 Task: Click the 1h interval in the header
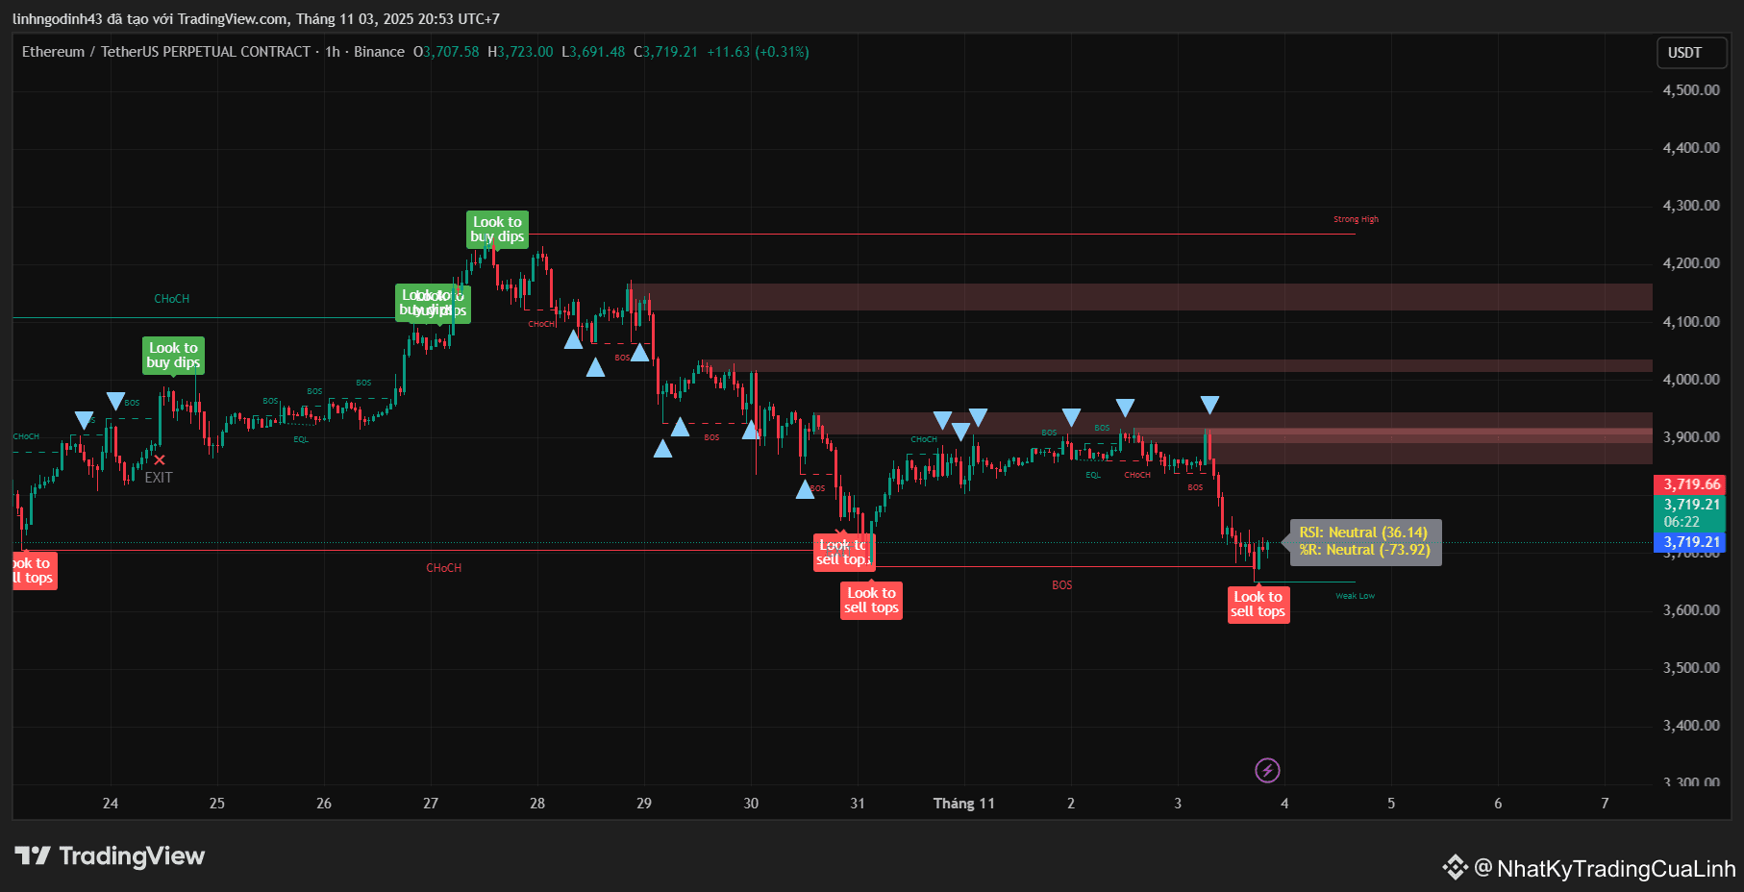tap(333, 52)
